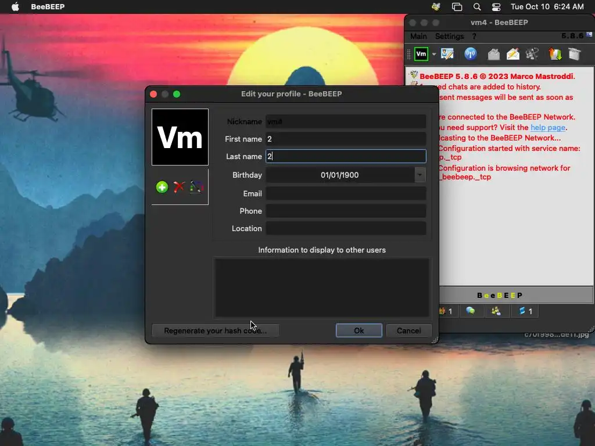Click the gray group network icon in the toolbar
The image size is (595, 446).
point(532,54)
